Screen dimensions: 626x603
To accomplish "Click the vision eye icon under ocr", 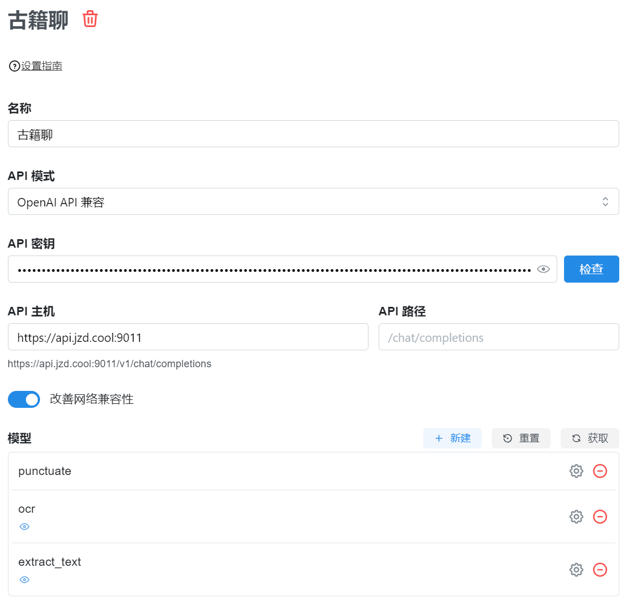I will [x=24, y=527].
